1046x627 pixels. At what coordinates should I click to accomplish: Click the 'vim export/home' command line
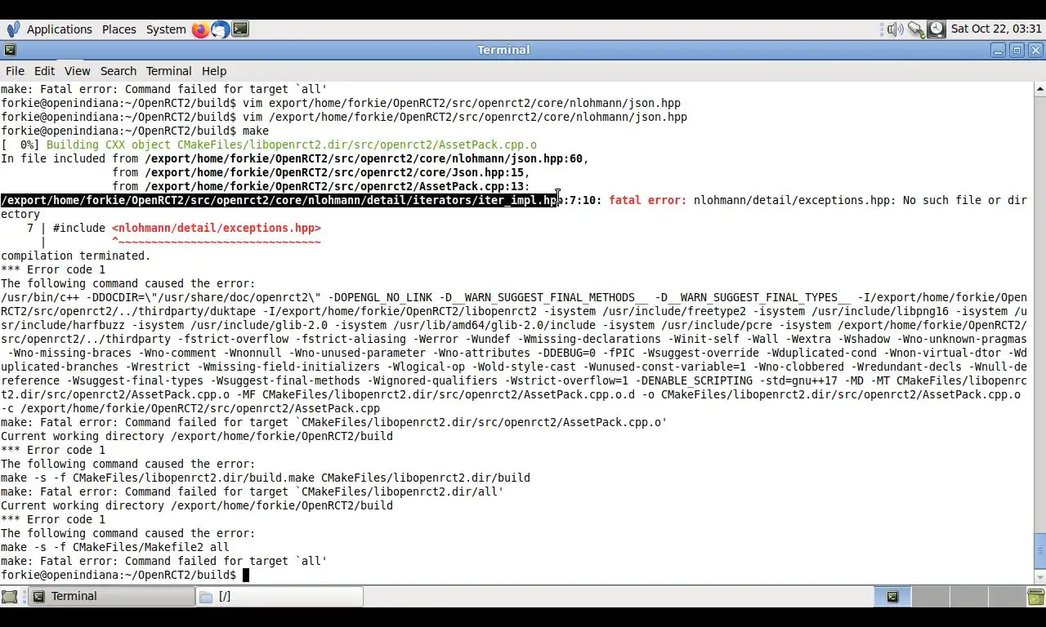pyautogui.click(x=462, y=103)
